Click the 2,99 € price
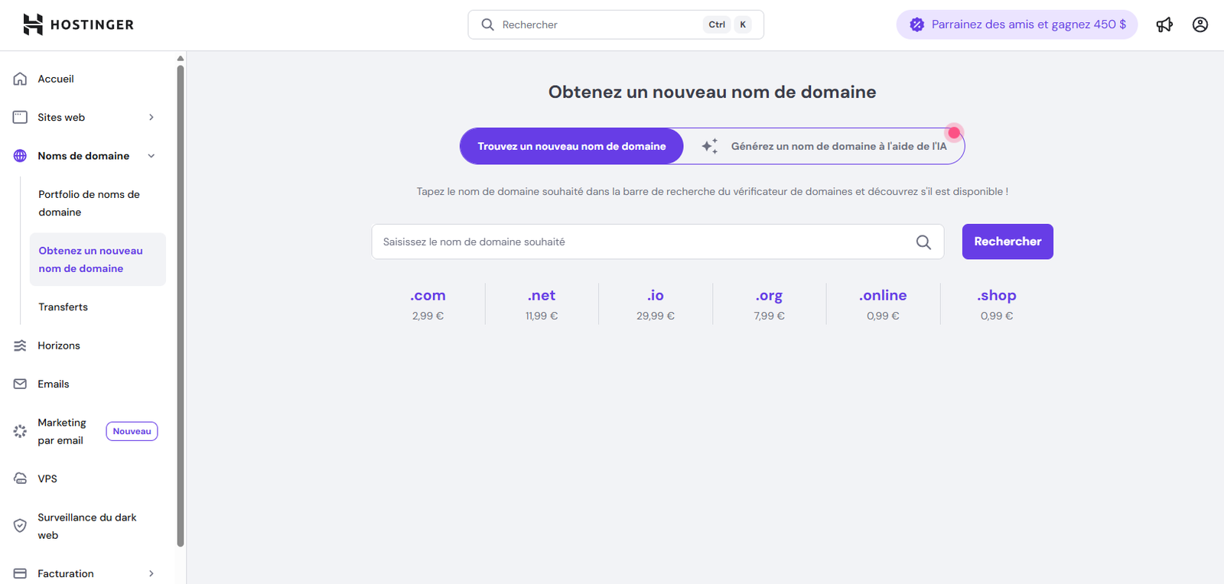Viewport: 1224px width, 584px height. click(428, 316)
